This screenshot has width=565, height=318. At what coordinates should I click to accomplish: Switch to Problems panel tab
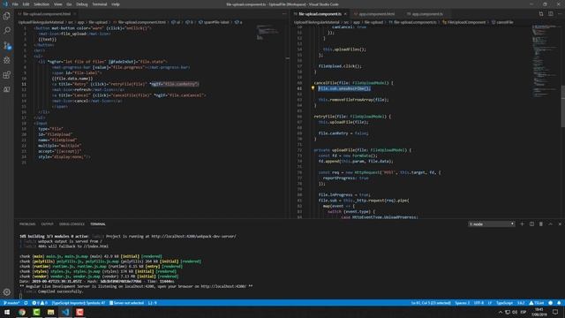coord(27,223)
